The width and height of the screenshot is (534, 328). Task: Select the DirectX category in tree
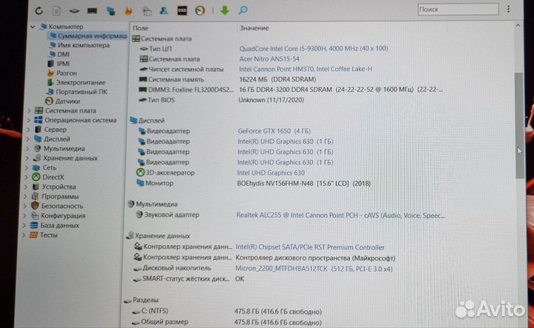tap(48, 177)
